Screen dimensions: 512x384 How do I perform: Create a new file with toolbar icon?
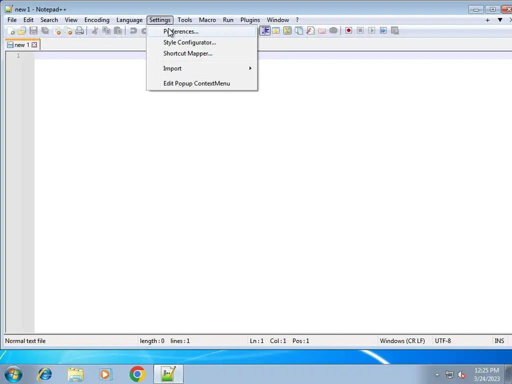click(11, 30)
